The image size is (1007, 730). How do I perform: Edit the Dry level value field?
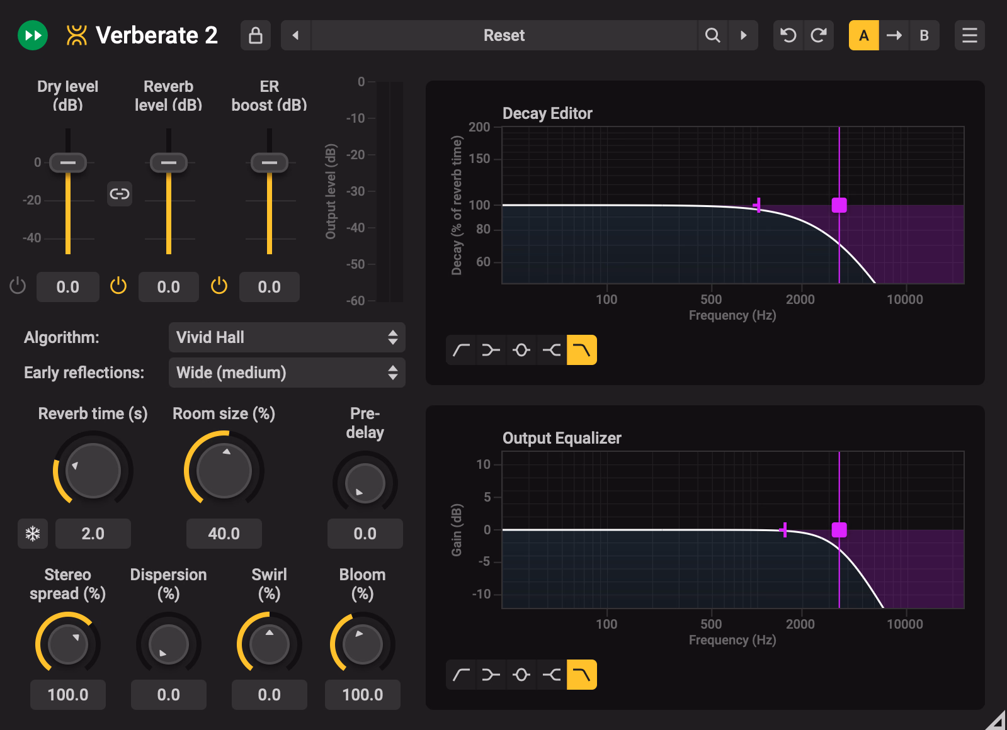tap(68, 287)
